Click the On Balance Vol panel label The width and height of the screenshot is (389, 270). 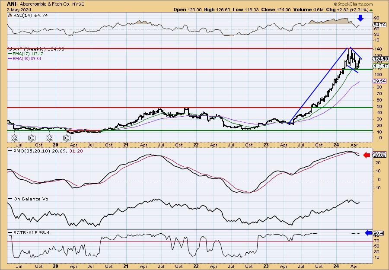point(29,199)
